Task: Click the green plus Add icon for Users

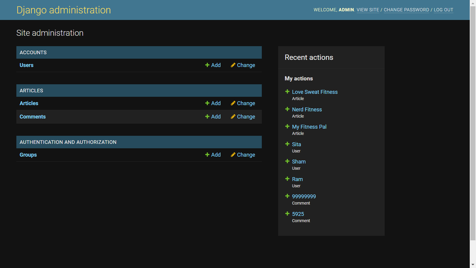Action: 207,65
